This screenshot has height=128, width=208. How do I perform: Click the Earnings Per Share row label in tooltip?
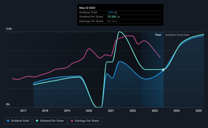(91, 21)
